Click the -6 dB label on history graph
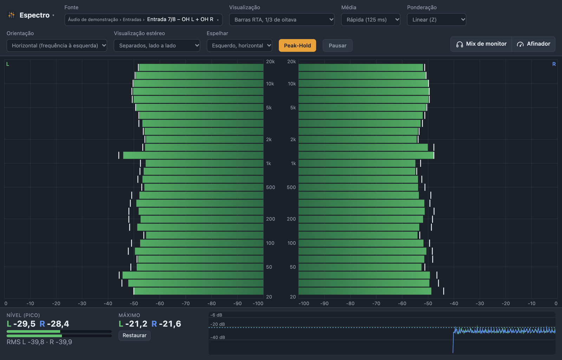The width and height of the screenshot is (562, 360). (x=216, y=315)
